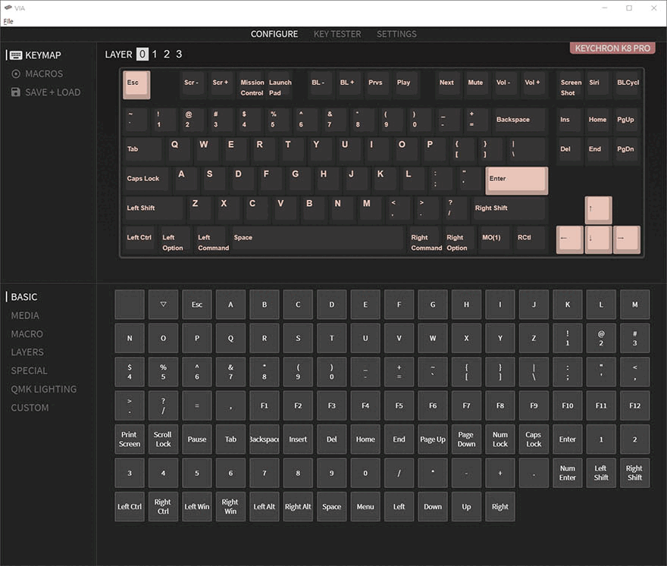This screenshot has width=667, height=566.
Task: Switch to layer 2
Action: tap(167, 54)
